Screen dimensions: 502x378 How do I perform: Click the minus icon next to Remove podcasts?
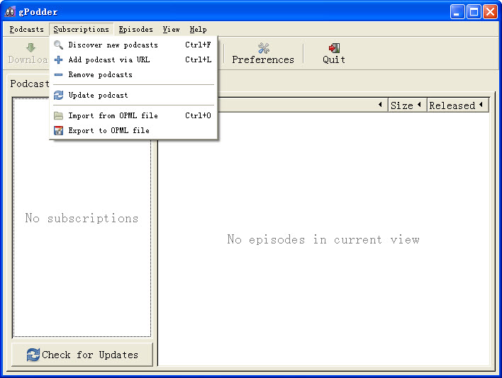coord(59,74)
